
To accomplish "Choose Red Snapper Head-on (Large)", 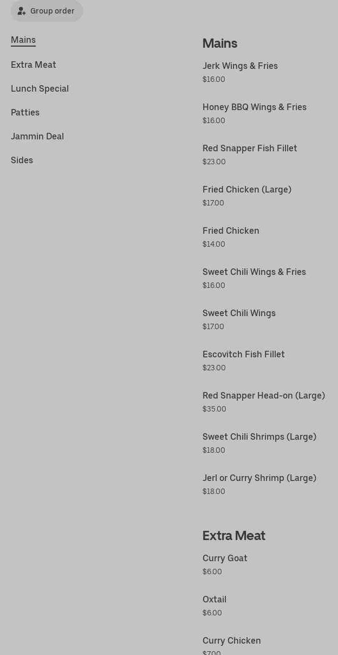I will coord(264,396).
